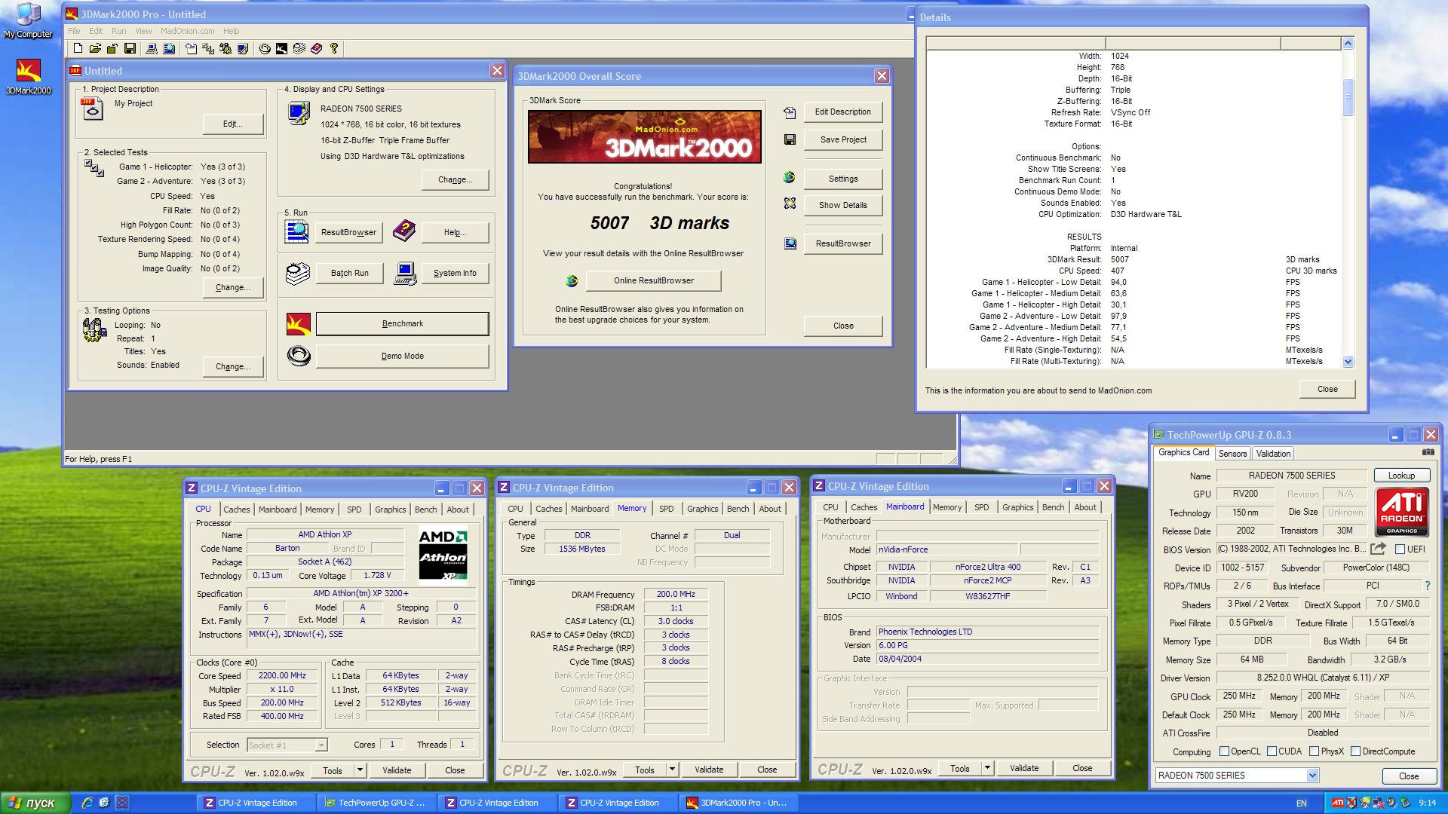Screen dimensions: 1448x814
Task: Switch to the Sensors tab in GPU-Z
Action: click(x=1232, y=454)
